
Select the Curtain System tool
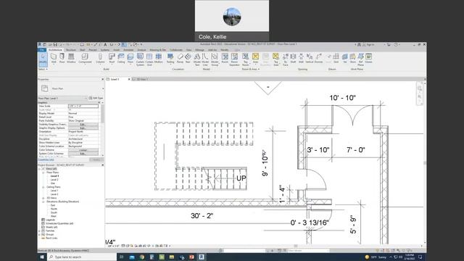pos(140,59)
